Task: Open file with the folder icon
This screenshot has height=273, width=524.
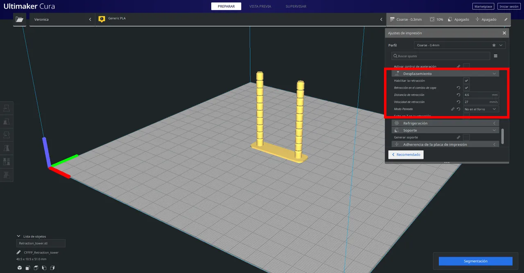Action: (19, 19)
